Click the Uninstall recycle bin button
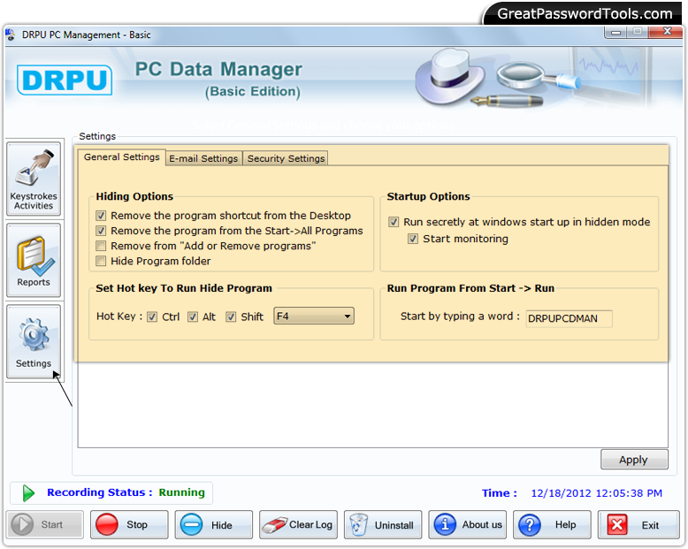 click(383, 524)
